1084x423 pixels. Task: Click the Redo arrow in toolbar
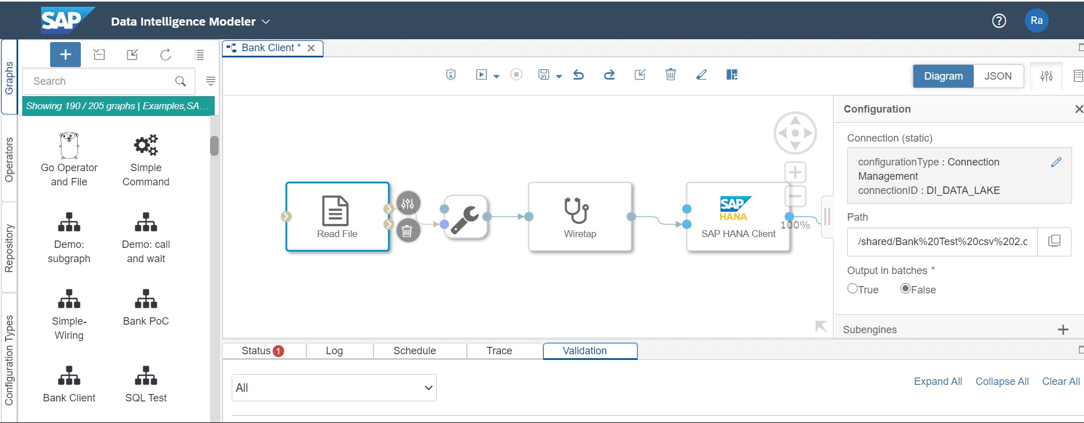coord(609,75)
